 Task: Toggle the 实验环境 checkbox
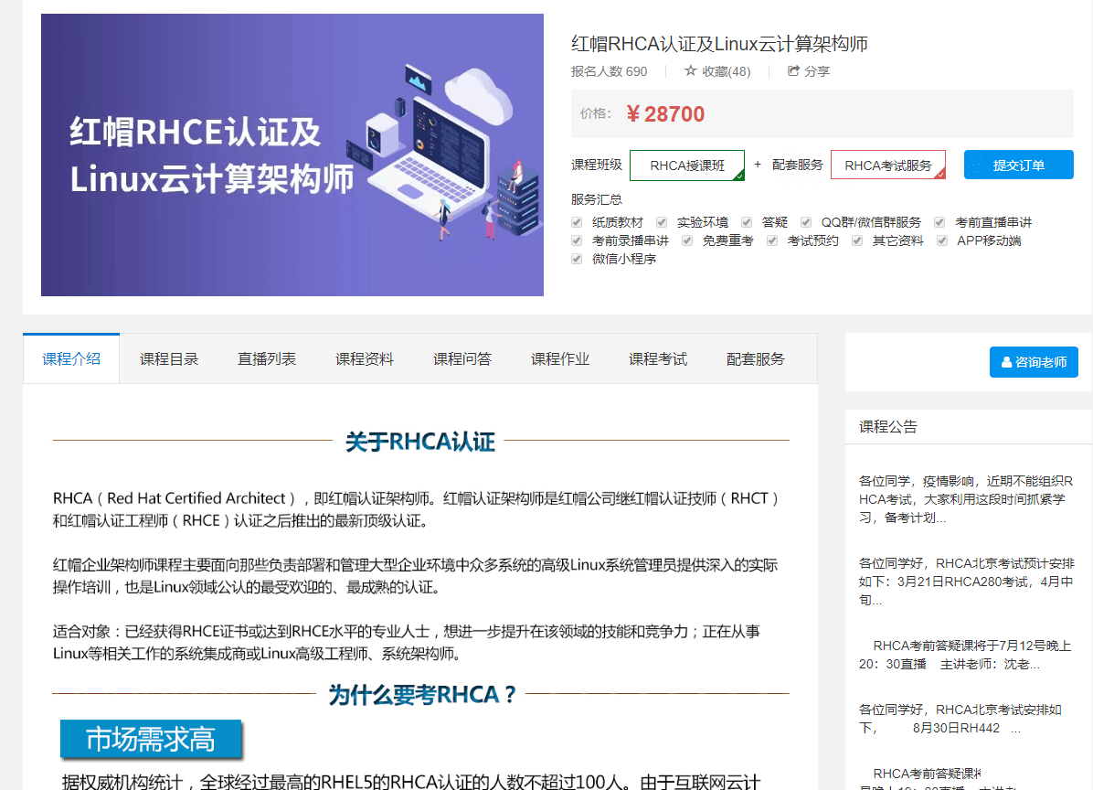(662, 222)
